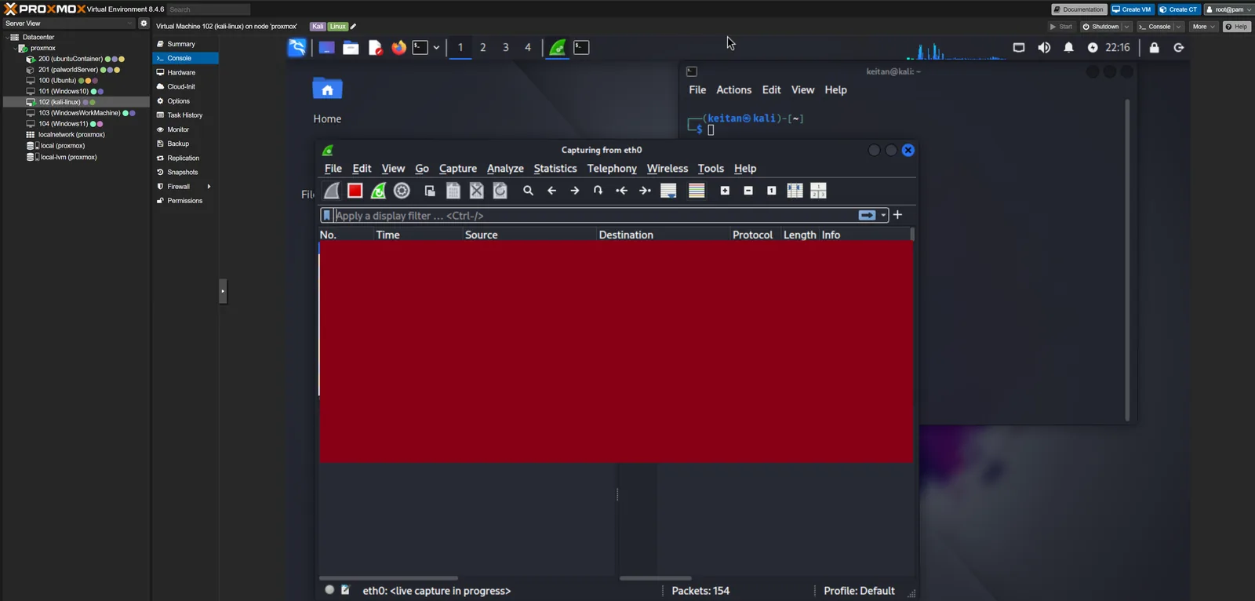
Task: Open the Snapshots tab for VM 102
Action: pos(182,173)
